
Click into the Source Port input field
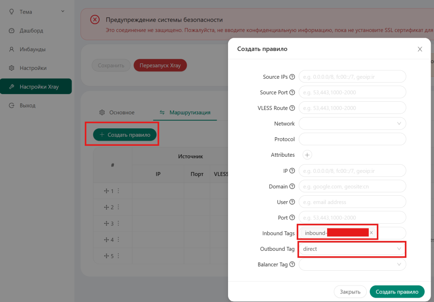click(352, 92)
